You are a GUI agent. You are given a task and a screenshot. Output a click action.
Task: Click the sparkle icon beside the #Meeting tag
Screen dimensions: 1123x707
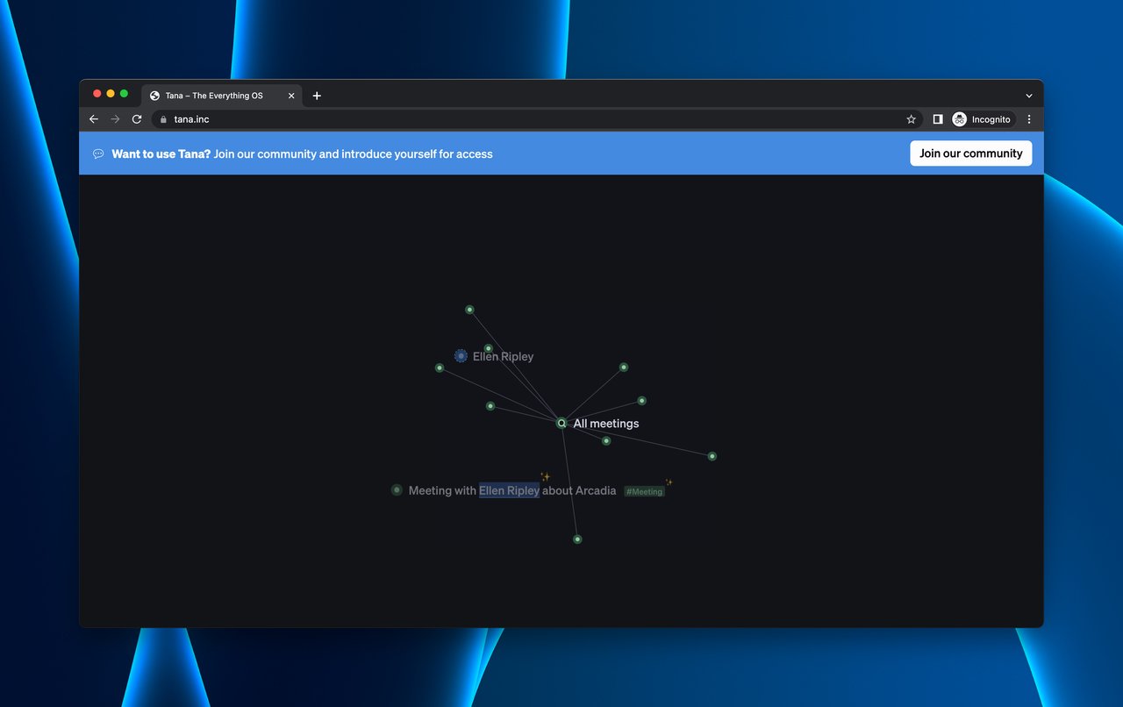point(669,482)
